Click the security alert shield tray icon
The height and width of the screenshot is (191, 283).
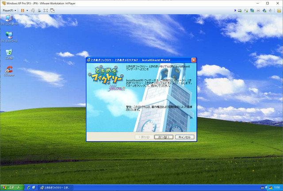click(271, 188)
